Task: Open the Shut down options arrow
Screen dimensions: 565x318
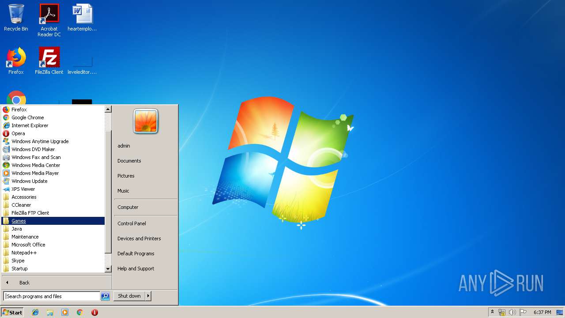Action: pos(148,296)
